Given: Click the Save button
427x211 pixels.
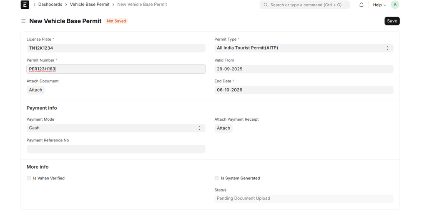Looking at the screenshot, I should [392, 21].
